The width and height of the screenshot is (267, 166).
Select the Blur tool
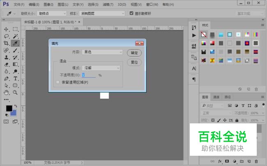6,71
